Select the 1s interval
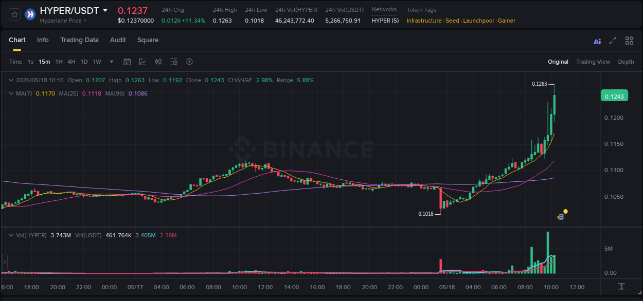This screenshot has width=643, height=301. [30, 62]
